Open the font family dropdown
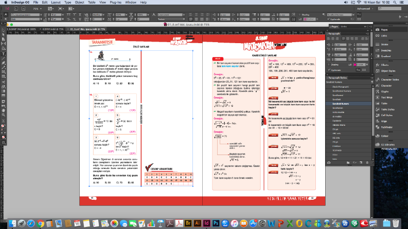Image resolution: width=408 pixels, height=229 pixels. (26, 15)
